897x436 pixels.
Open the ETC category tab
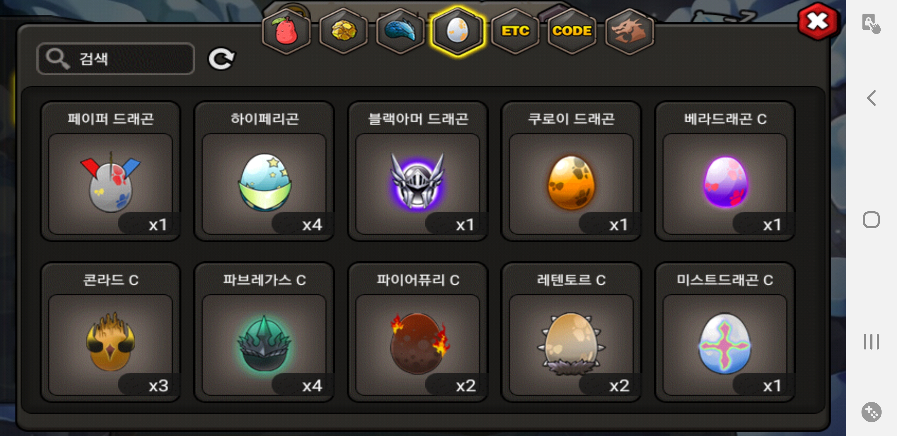(515, 31)
